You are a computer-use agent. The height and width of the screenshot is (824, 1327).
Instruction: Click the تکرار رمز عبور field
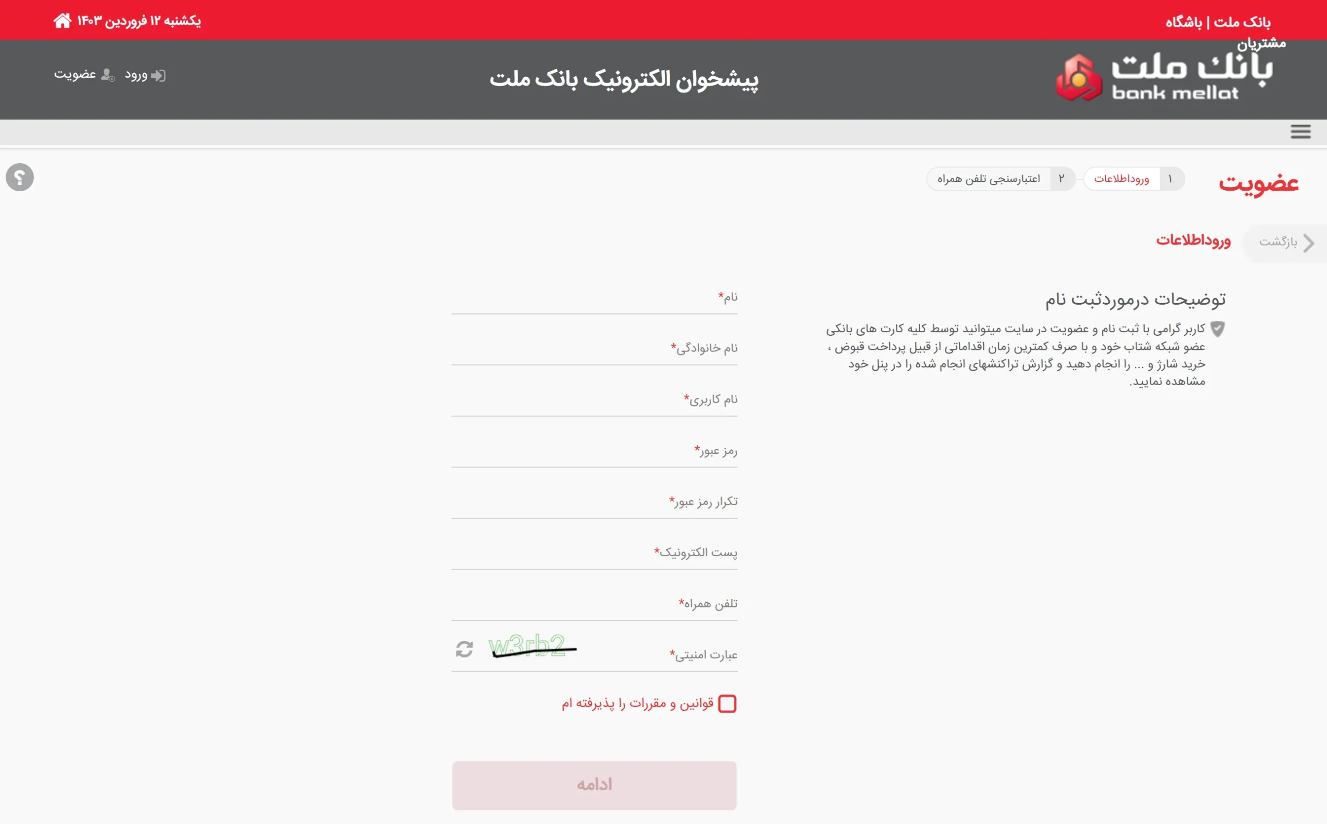coord(594,502)
